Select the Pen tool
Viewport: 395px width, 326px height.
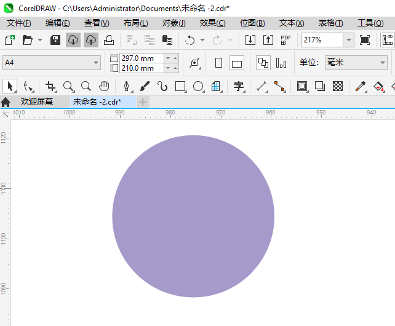click(x=127, y=86)
